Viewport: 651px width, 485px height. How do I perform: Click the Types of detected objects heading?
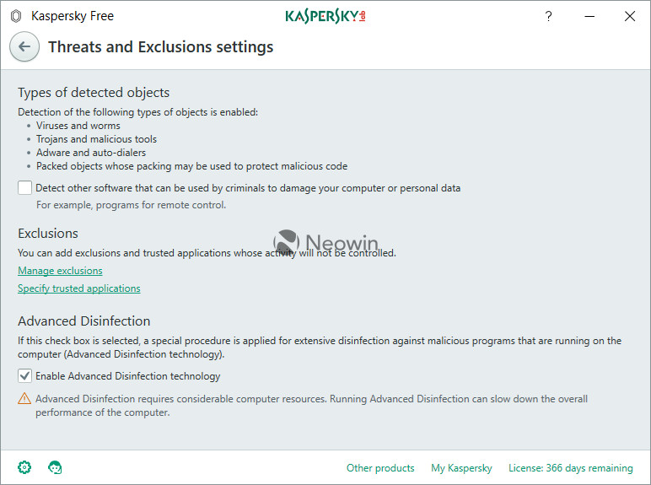tap(94, 92)
